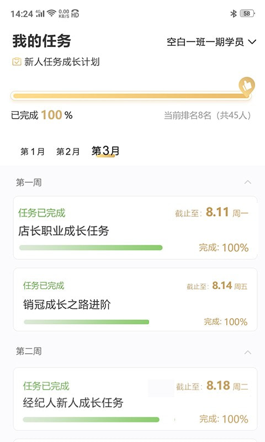Tap the green progress bar of 店长职业成长任务

click(91, 248)
